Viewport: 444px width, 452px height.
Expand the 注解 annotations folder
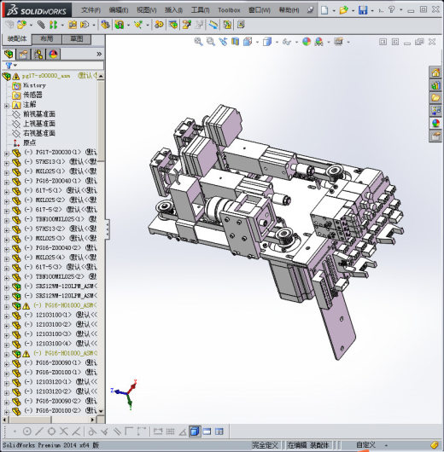6,105
